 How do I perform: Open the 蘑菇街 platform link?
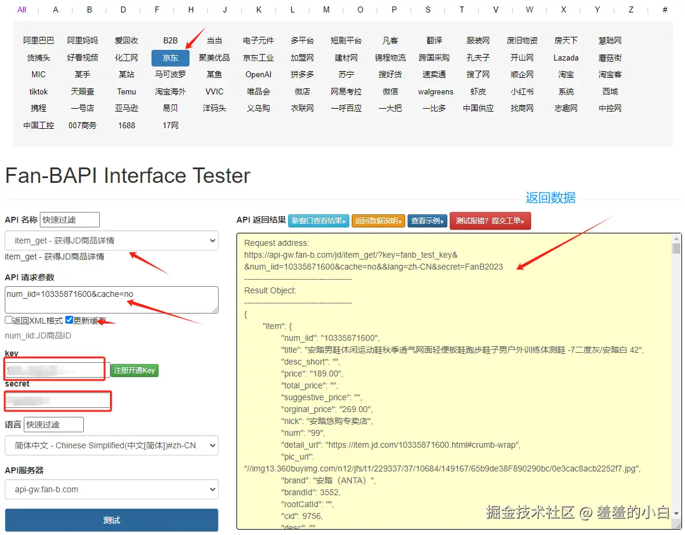[610, 58]
